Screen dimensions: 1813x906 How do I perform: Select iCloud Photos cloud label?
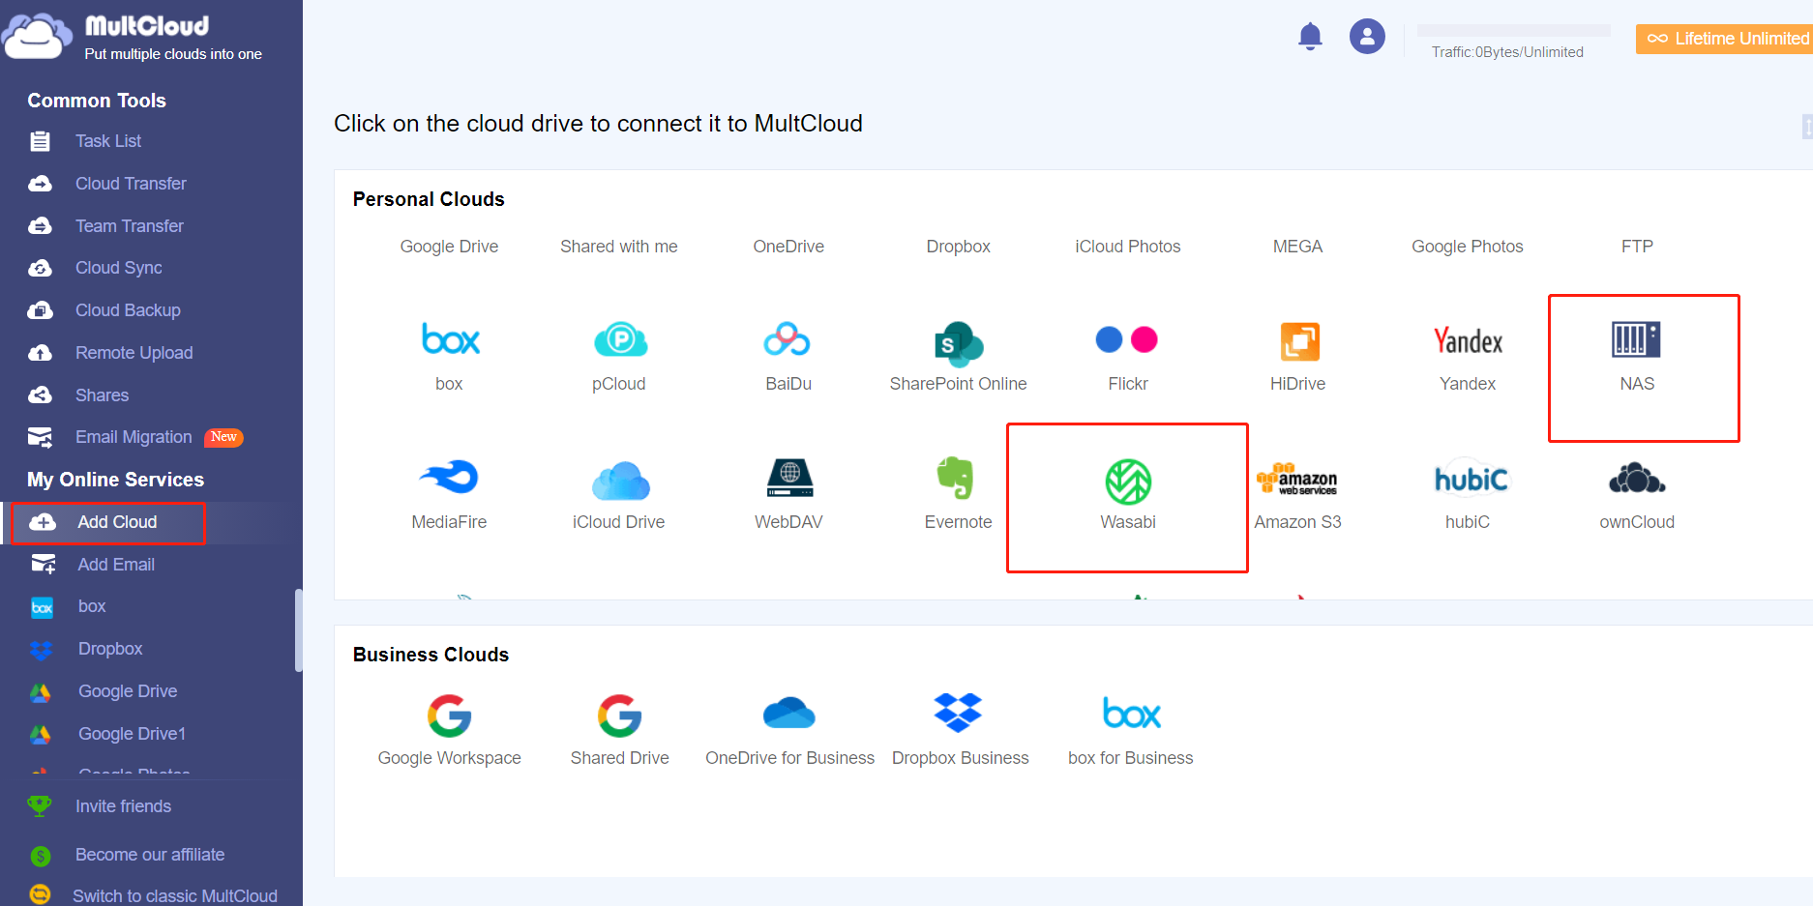point(1128,247)
